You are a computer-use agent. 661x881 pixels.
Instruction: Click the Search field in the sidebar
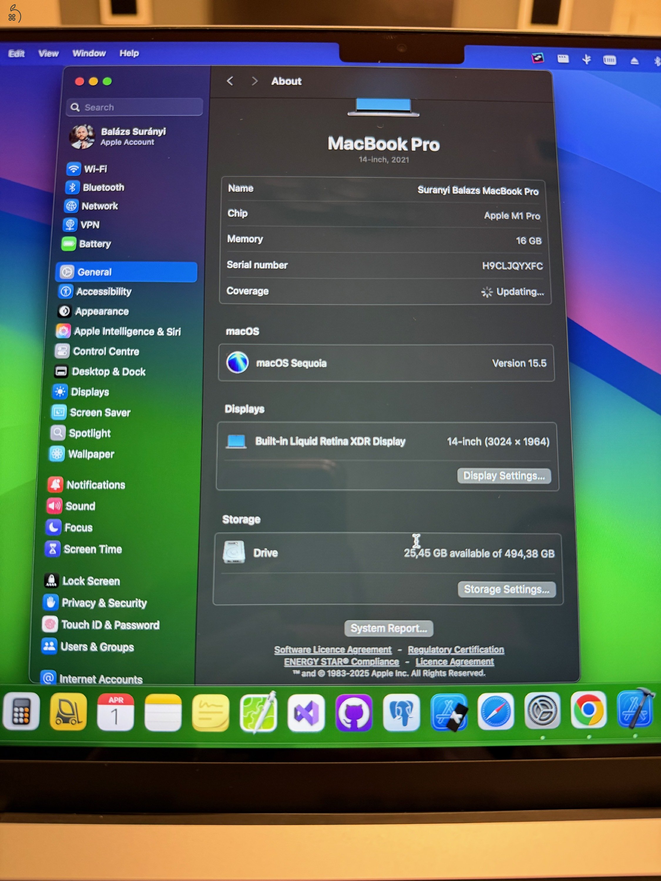[x=133, y=107]
